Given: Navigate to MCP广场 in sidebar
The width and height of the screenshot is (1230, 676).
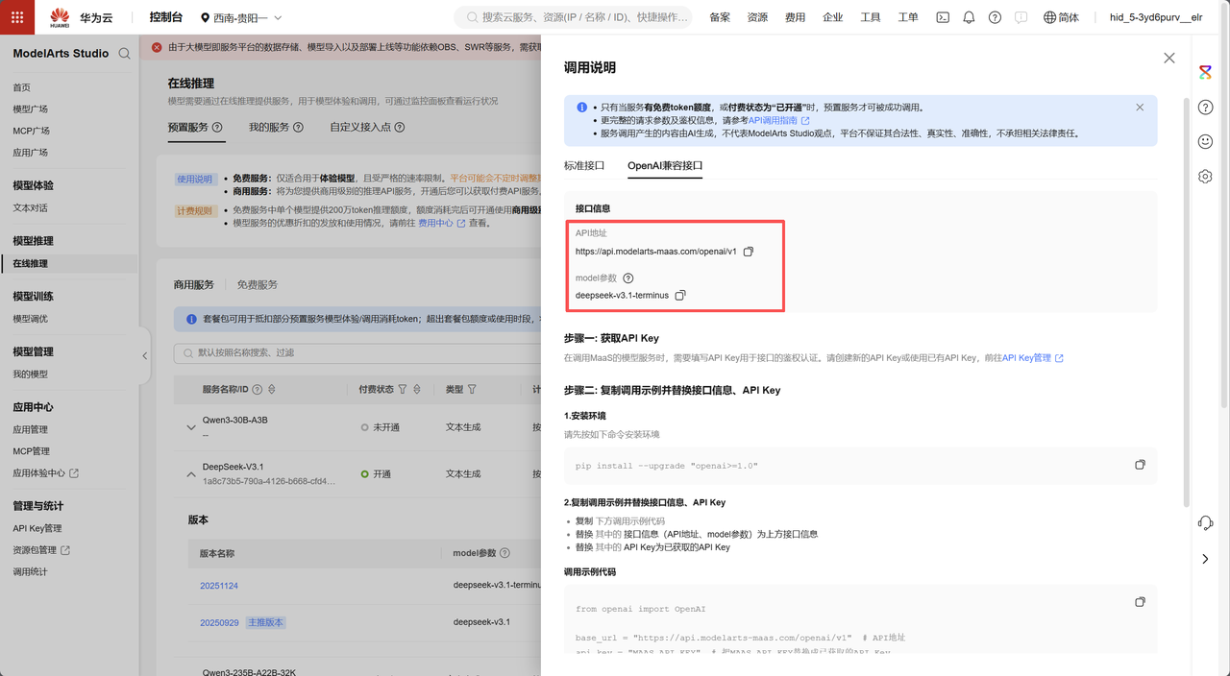Looking at the screenshot, I should pyautogui.click(x=32, y=131).
